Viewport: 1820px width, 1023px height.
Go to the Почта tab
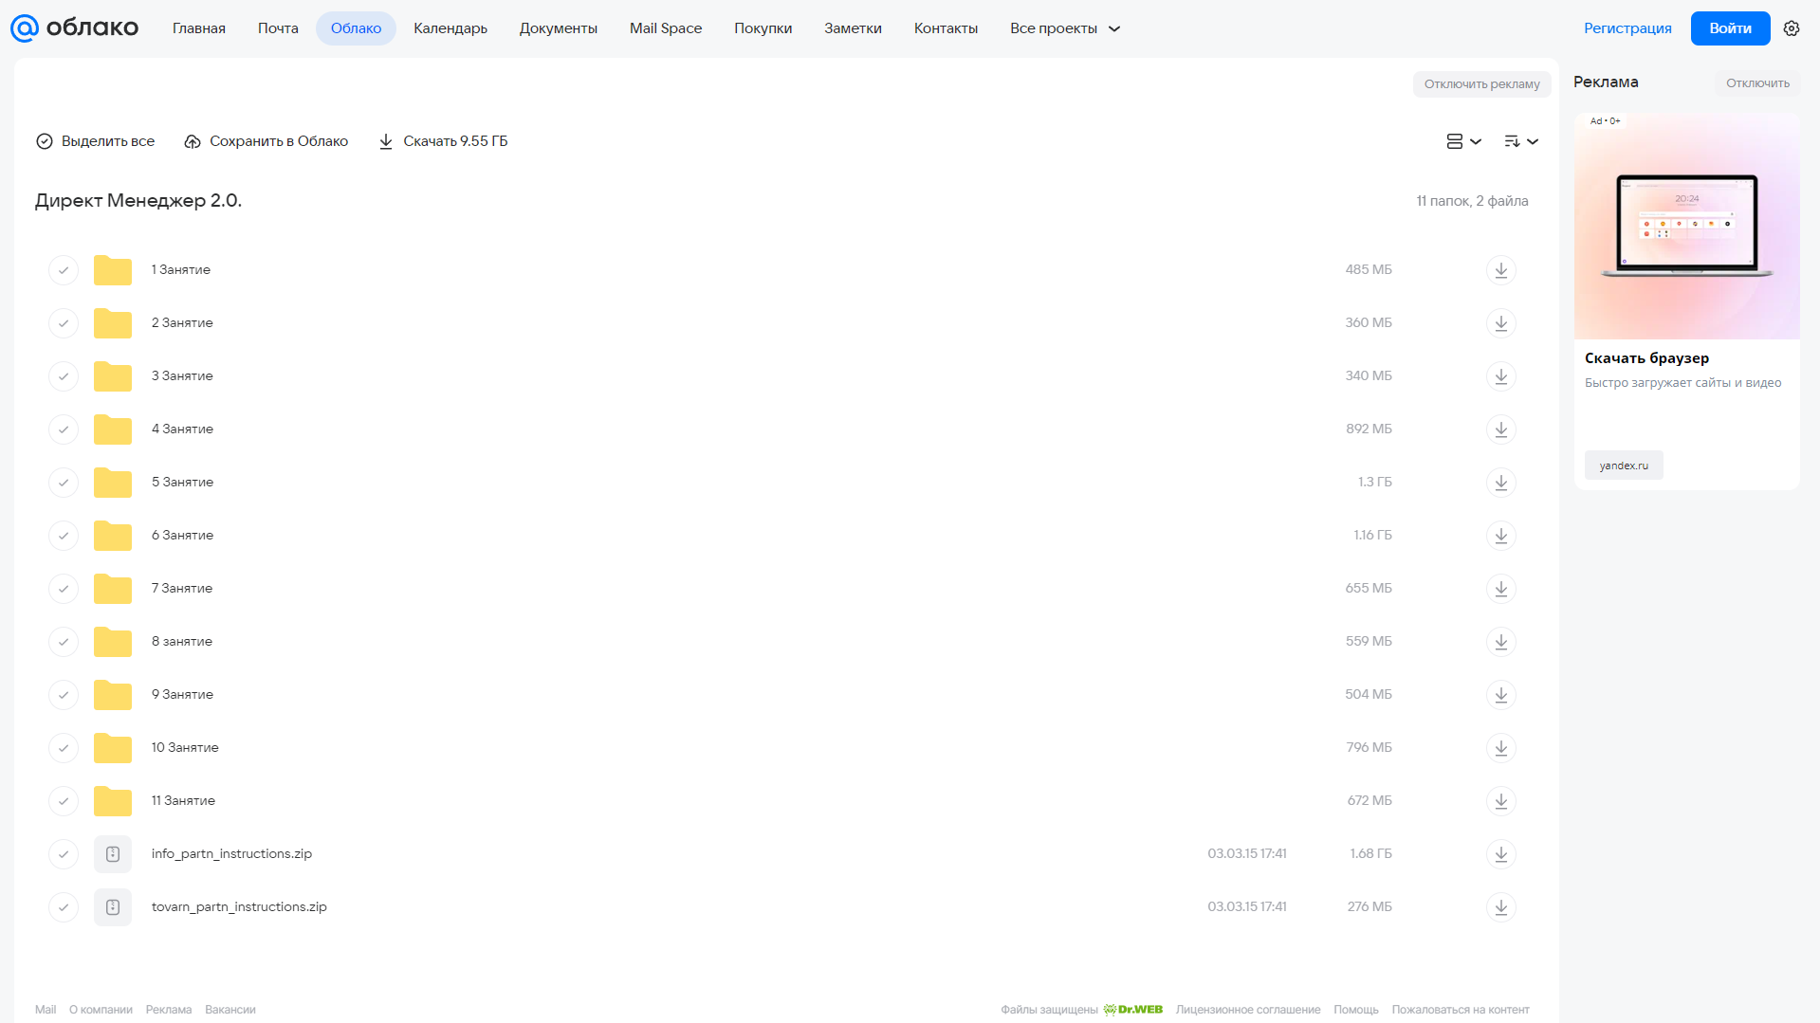278,28
